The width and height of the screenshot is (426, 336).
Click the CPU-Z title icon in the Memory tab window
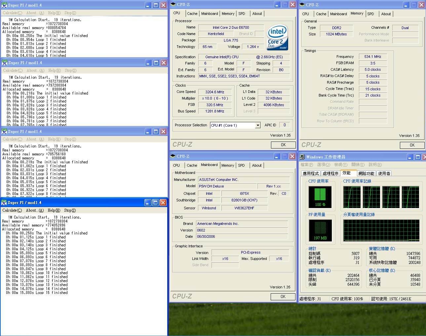pyautogui.click(x=302, y=5)
